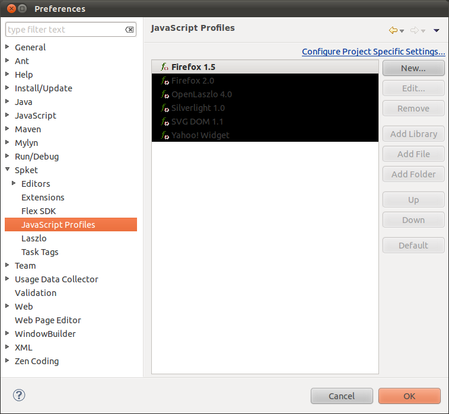The image size is (449, 414).
Task: Click the OpenLaszlo 4.0 profile icon
Action: point(165,94)
